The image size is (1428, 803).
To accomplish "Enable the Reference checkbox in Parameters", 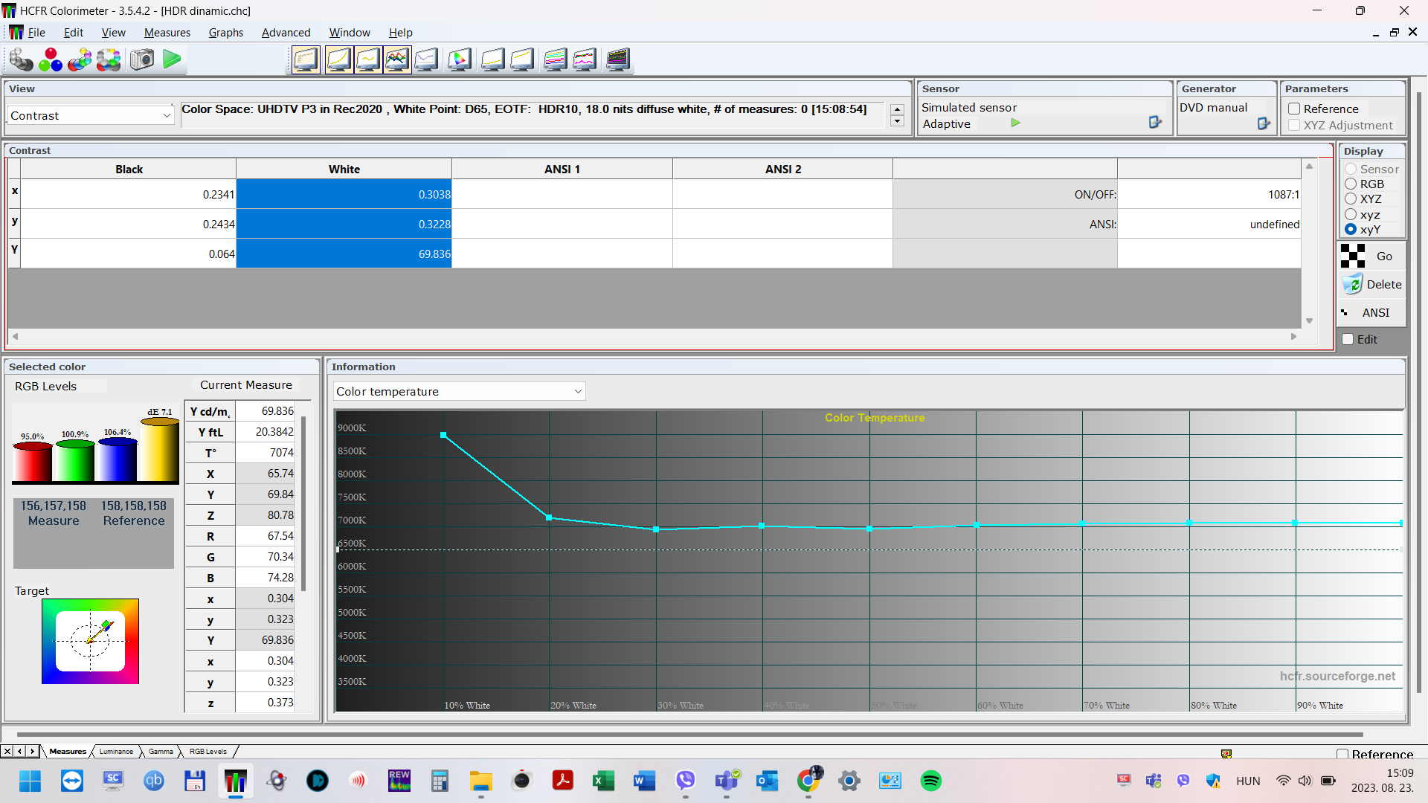I will click(1294, 109).
